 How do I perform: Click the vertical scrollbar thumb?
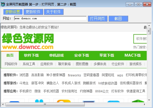pos(149,31)
